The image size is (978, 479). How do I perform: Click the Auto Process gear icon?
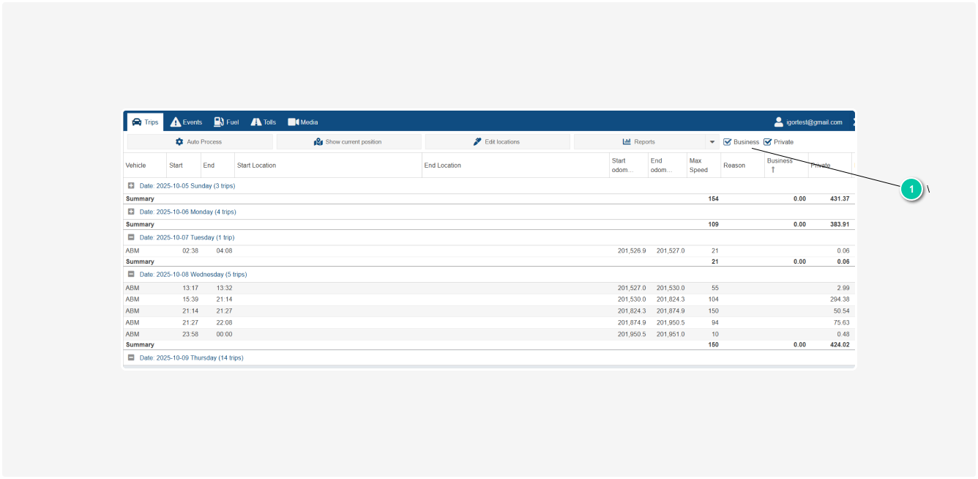tap(179, 142)
